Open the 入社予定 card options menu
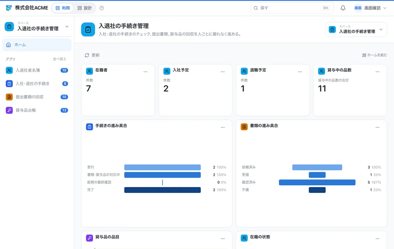Viewport: 394px width, 249px height. click(x=223, y=72)
